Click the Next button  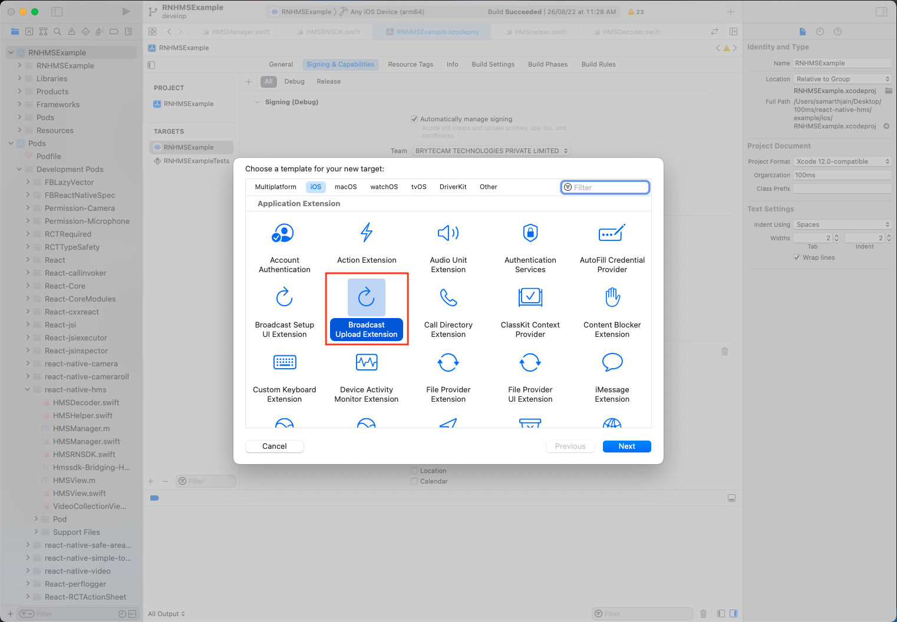pyautogui.click(x=626, y=446)
